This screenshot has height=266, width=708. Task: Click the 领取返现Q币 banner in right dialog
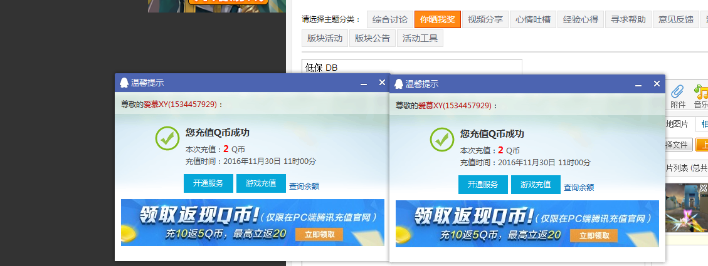click(527, 223)
